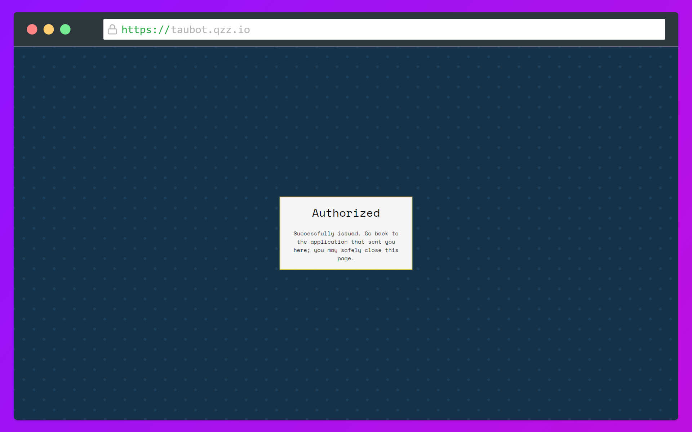Click the padlock shackle to view site security
This screenshot has height=432, width=692.
[x=112, y=27]
